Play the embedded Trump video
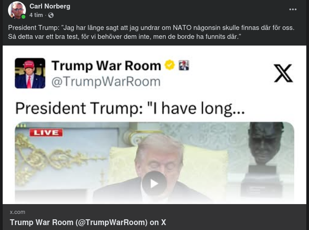 pyautogui.click(x=154, y=184)
